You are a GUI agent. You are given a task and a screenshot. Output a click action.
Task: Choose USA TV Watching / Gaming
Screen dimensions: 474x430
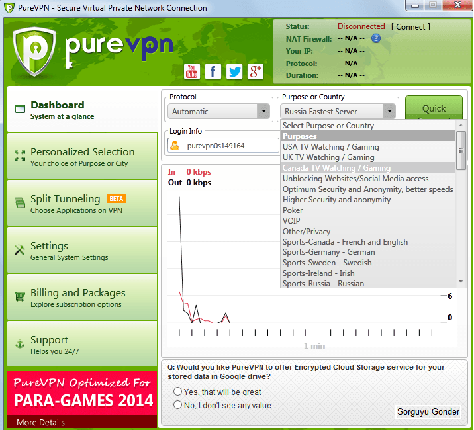point(368,147)
